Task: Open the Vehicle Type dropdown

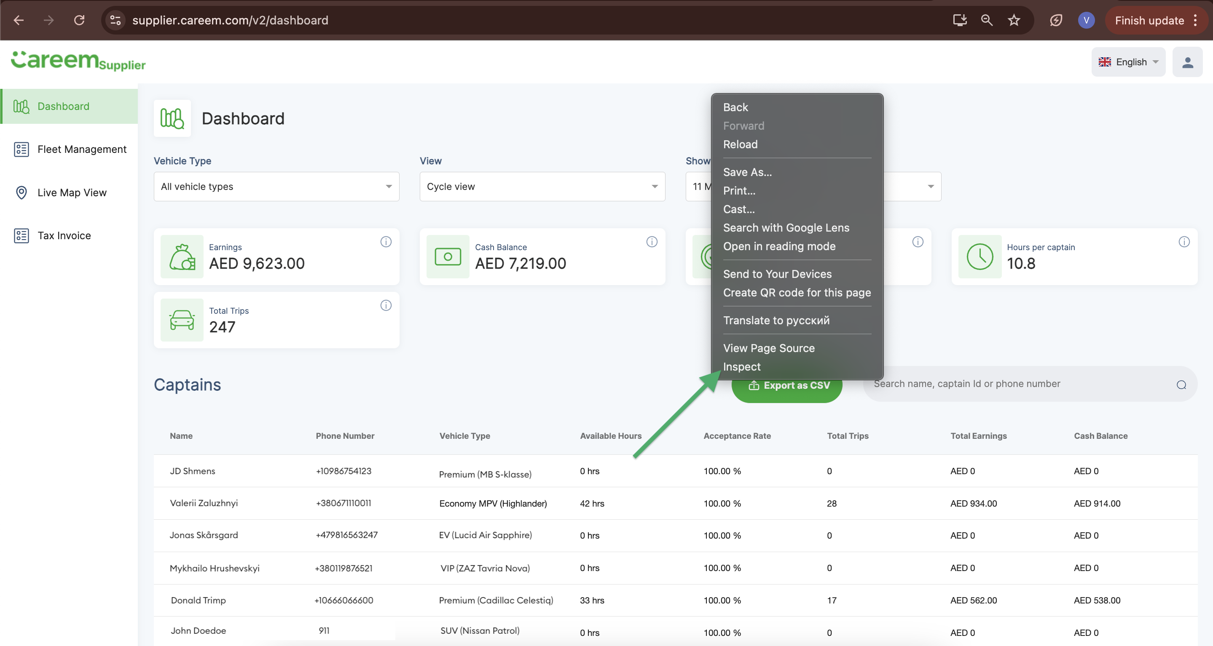Action: click(276, 186)
